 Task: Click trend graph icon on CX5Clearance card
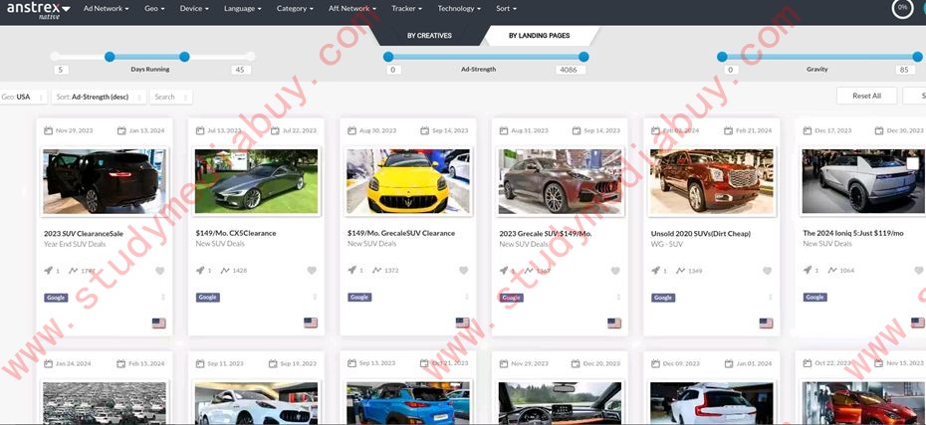[x=225, y=271]
